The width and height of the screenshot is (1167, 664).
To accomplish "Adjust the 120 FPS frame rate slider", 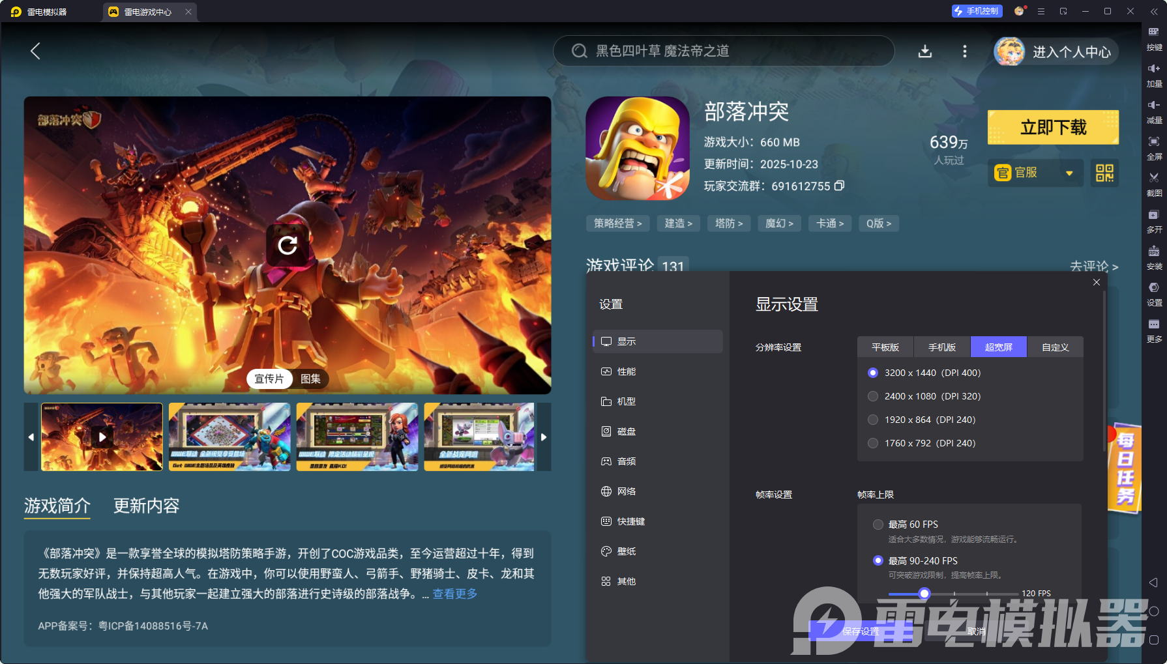I will coord(924,594).
